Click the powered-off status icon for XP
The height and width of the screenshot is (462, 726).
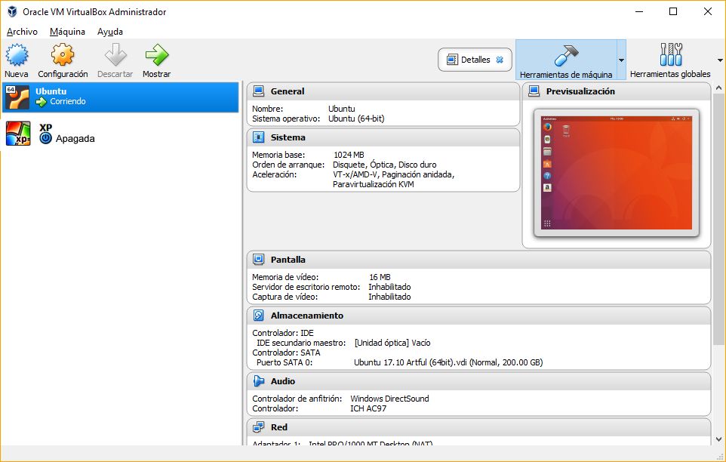[45, 138]
